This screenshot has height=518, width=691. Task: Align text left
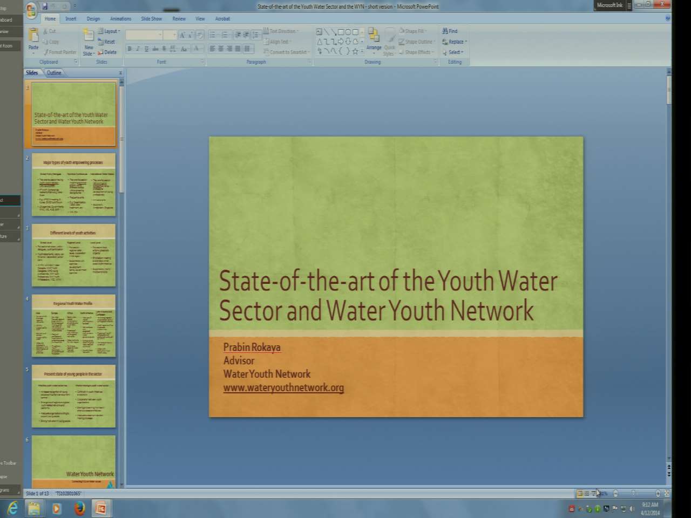(x=212, y=49)
